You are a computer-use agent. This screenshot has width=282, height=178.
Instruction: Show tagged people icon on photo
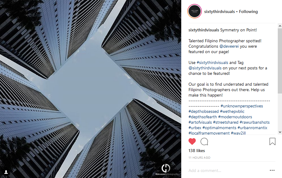[x=6, y=172]
